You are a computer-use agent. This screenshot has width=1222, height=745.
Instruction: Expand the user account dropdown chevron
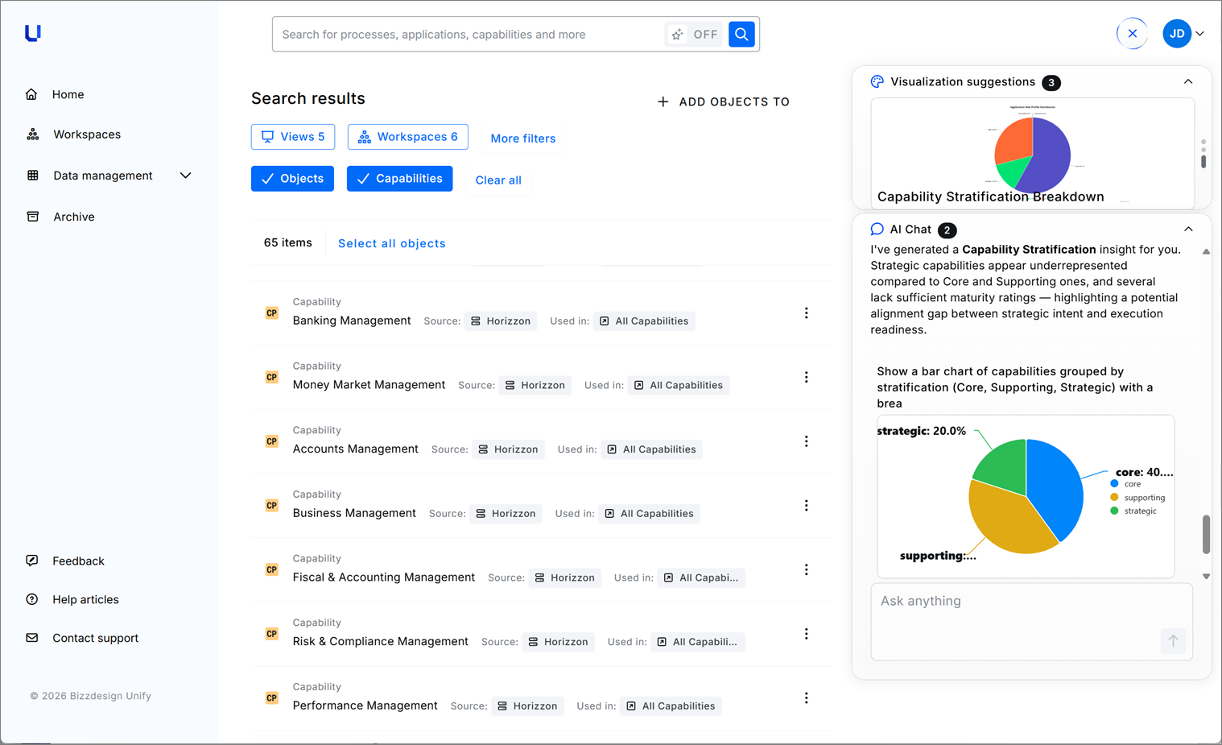click(1200, 34)
